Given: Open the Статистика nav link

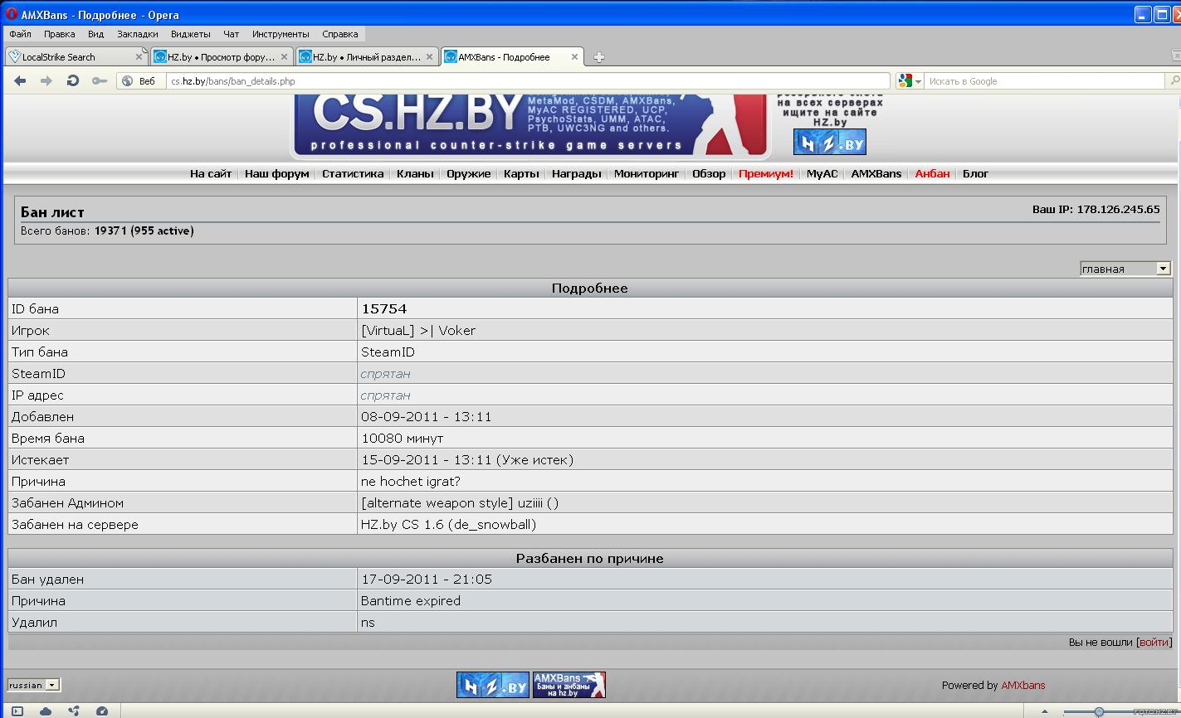Looking at the screenshot, I should click(353, 173).
